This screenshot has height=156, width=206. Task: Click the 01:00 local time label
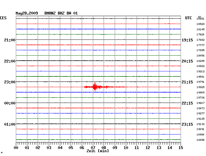pos(10,124)
